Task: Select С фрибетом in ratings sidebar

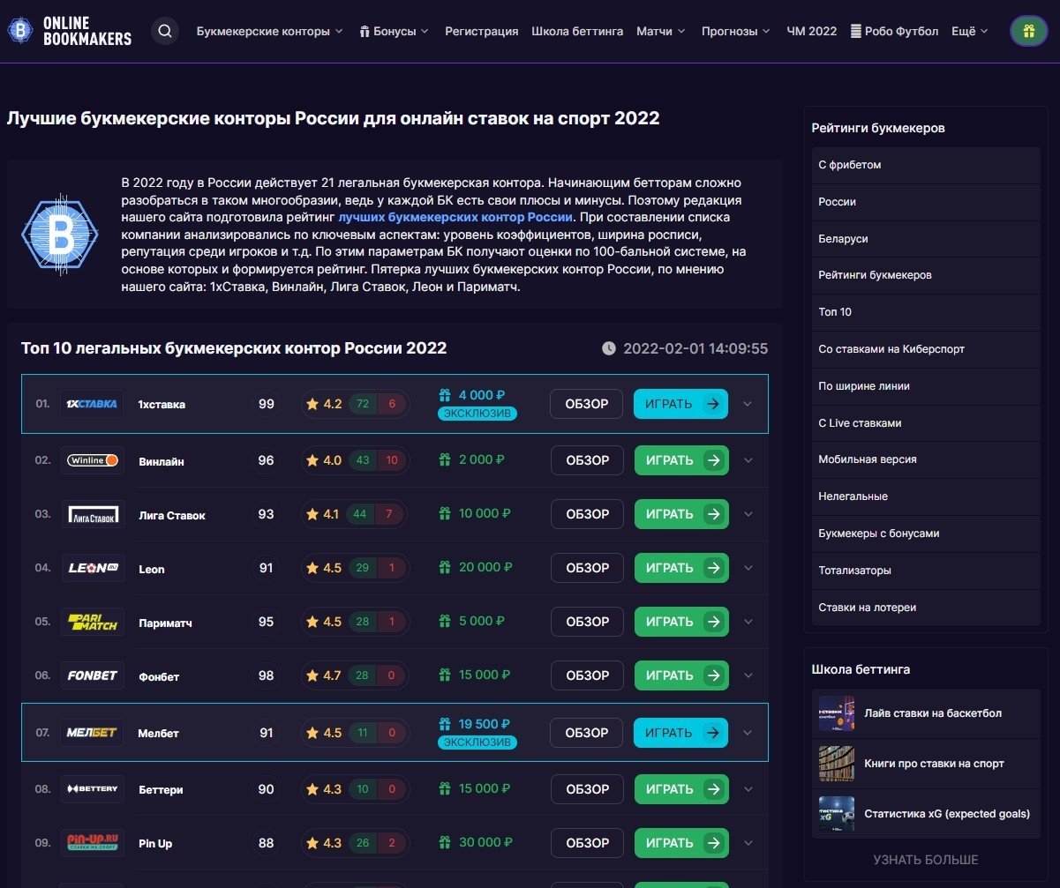Action: 926,165
